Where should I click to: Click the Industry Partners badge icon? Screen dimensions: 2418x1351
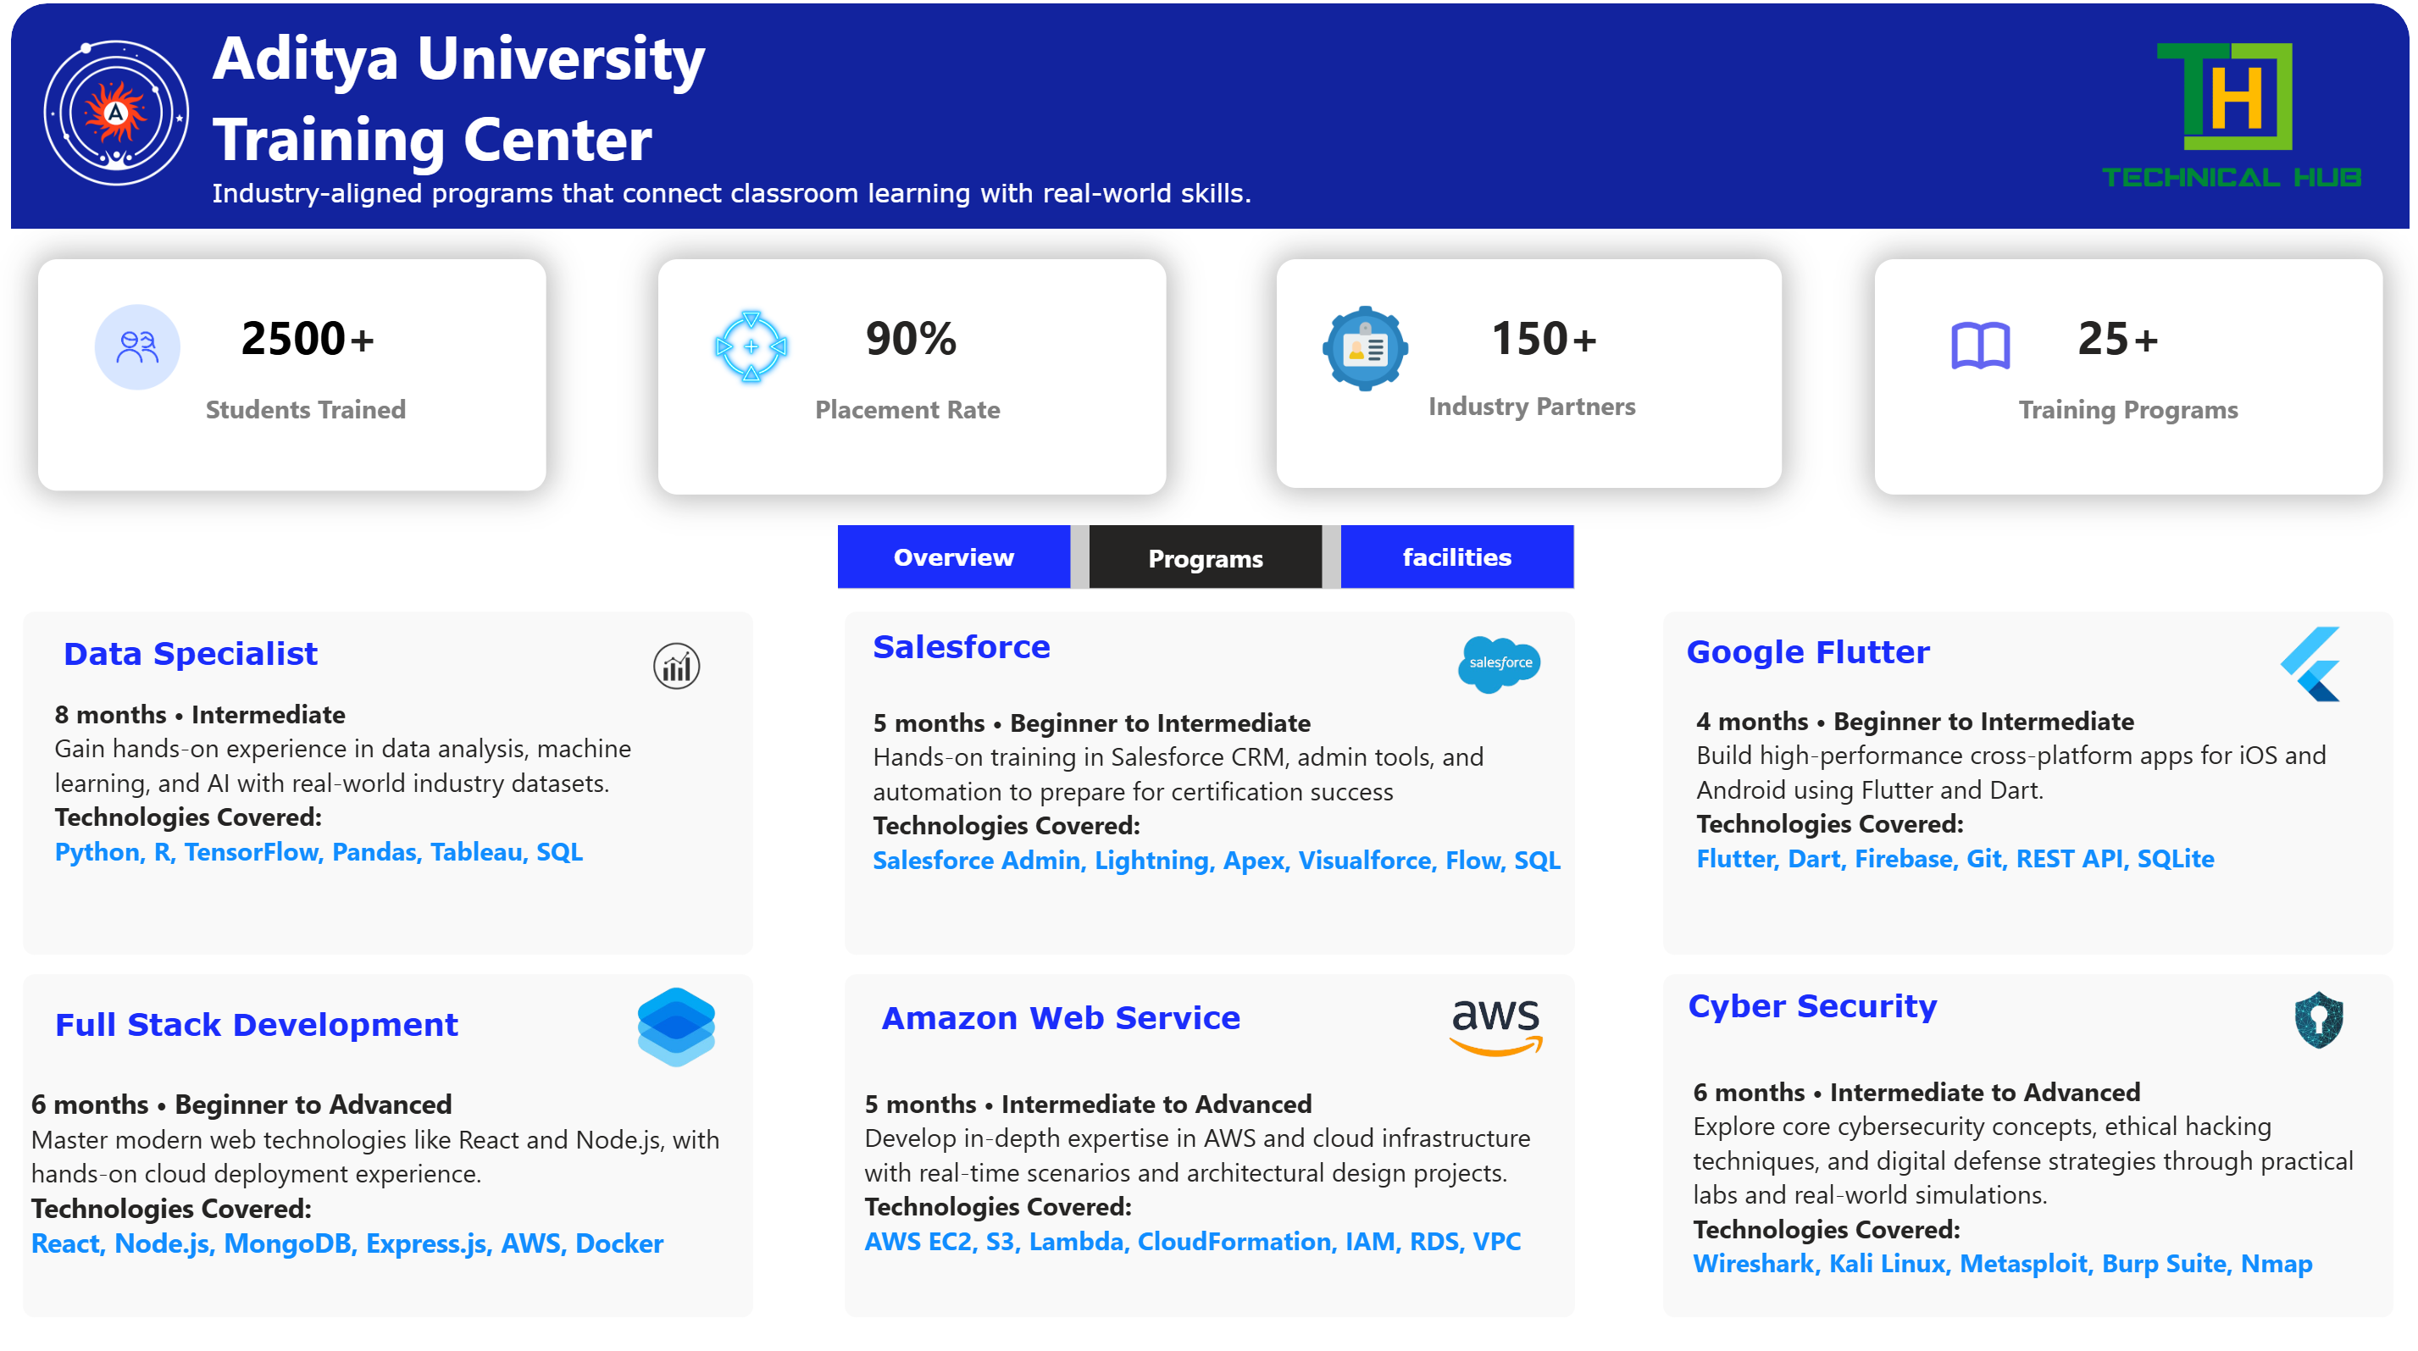click(1365, 348)
